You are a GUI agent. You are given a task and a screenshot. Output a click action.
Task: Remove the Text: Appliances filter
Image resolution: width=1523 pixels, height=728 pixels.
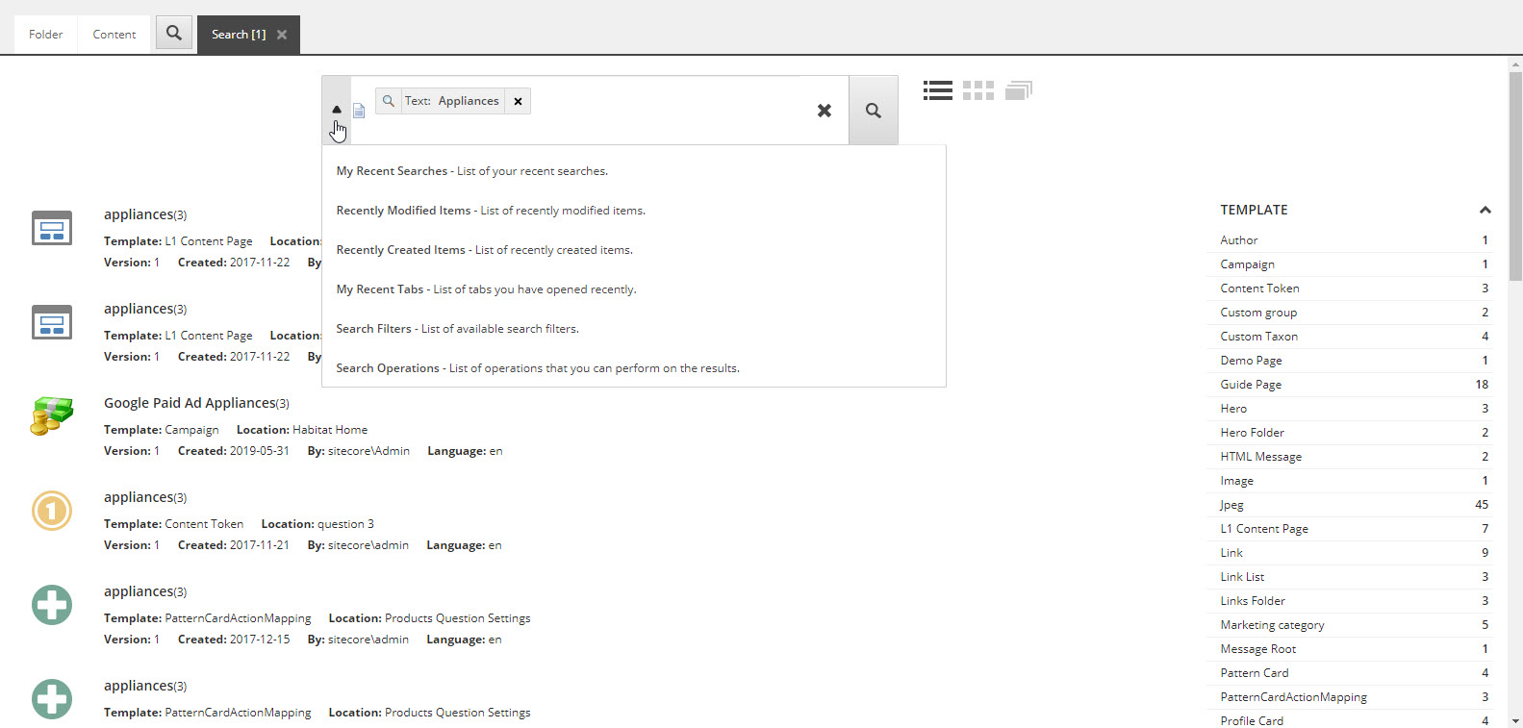coord(518,101)
